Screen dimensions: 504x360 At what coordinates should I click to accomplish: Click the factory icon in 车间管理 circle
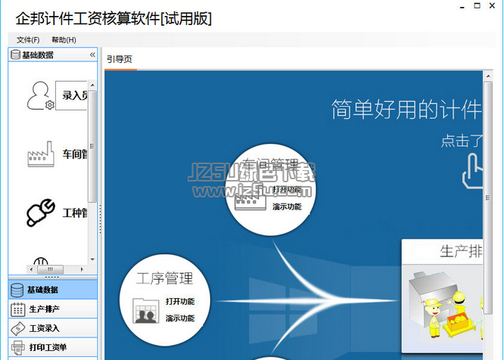250,200
